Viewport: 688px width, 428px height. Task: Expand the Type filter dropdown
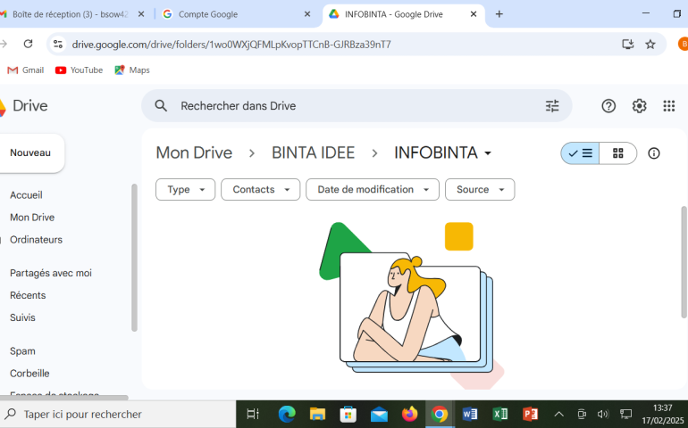[185, 189]
